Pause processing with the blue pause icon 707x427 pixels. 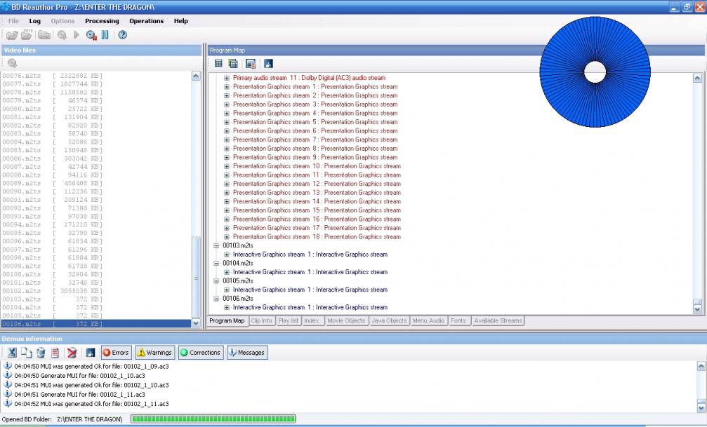point(105,34)
